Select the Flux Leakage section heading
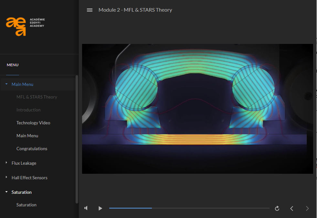Image resolution: width=317 pixels, height=218 pixels. [24, 163]
